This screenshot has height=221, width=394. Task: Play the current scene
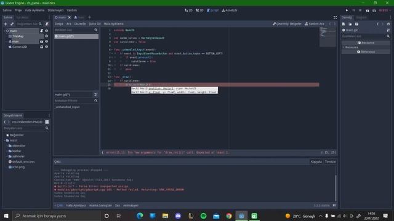click(368, 10)
